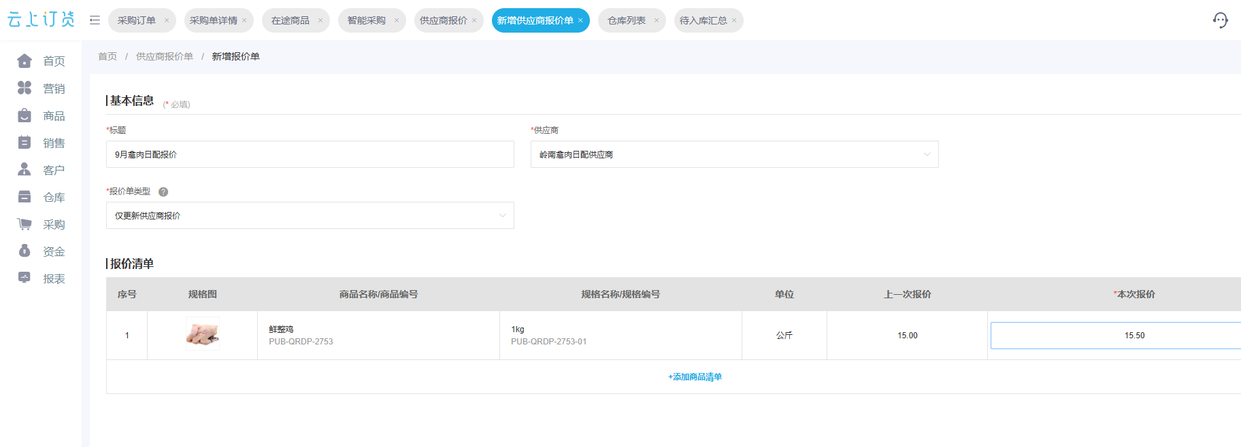Click the 规格名称/规格编号 column header
Screen dimensions: 1241x447
[x=620, y=294]
